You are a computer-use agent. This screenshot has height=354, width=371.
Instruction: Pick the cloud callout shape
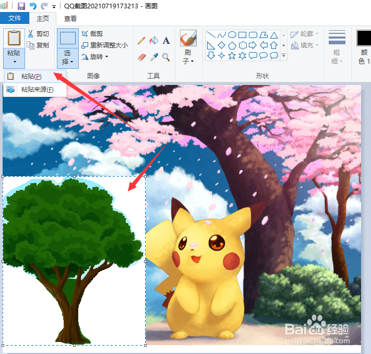coord(274,56)
